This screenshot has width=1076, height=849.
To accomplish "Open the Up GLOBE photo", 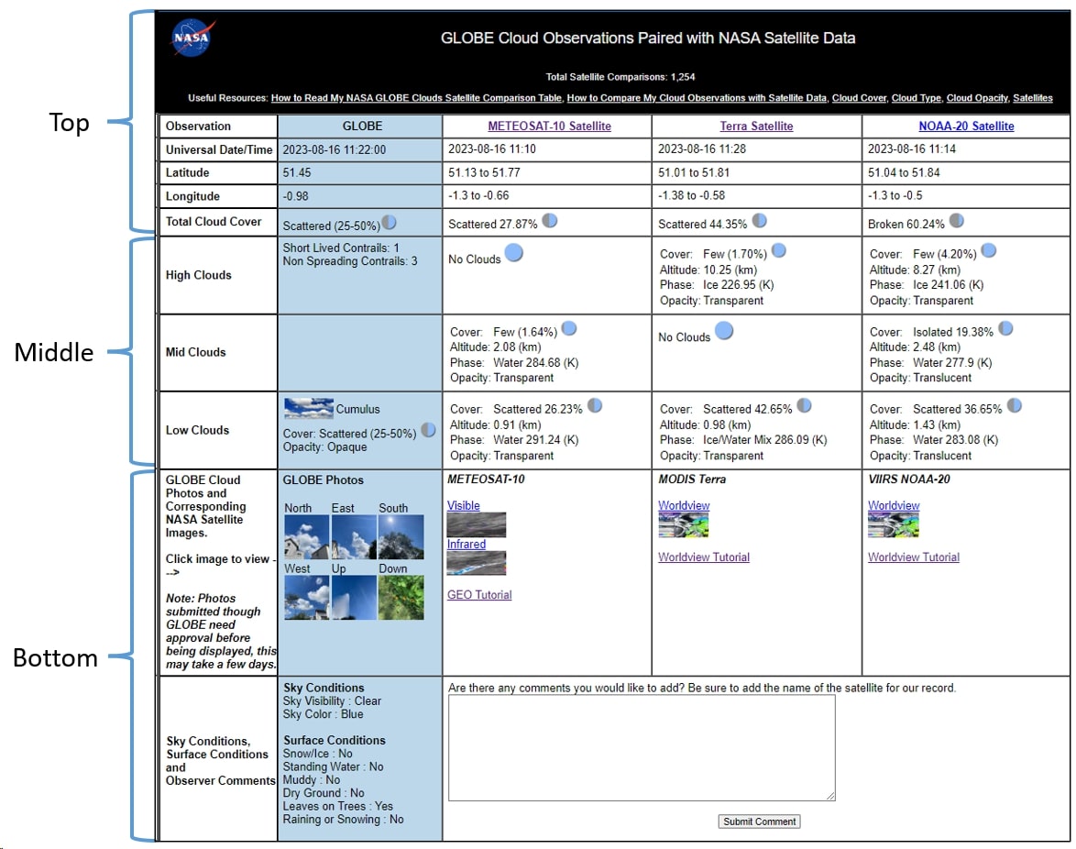I will 354,598.
